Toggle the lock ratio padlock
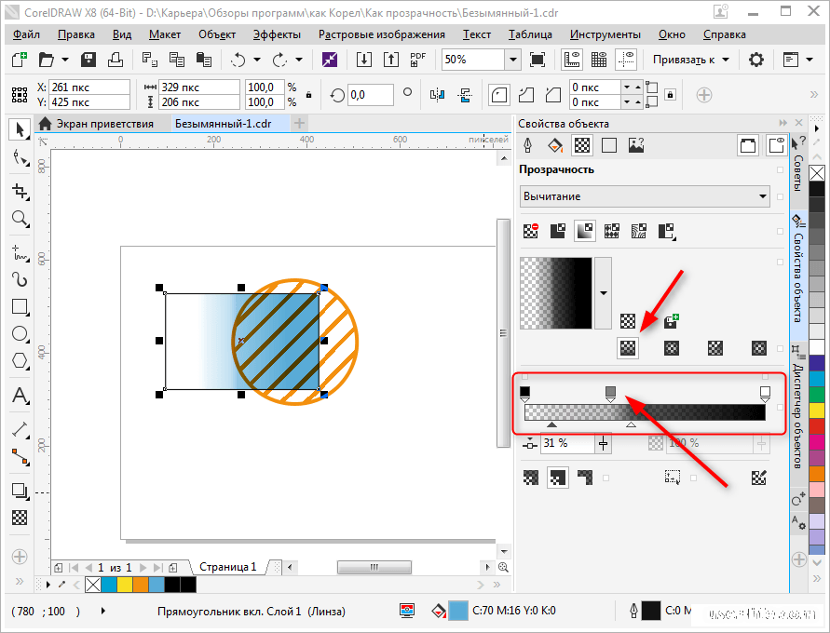Screen dimensions: 830x633 tap(308, 95)
